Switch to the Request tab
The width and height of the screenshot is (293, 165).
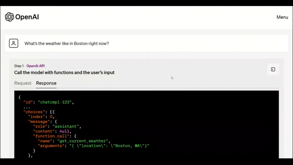(x=23, y=83)
